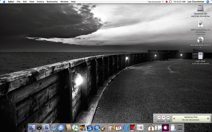Viewport: 212px width, 132px height.
Task: Launch Dashboard from the Dock
Action: pyautogui.click(x=39, y=128)
